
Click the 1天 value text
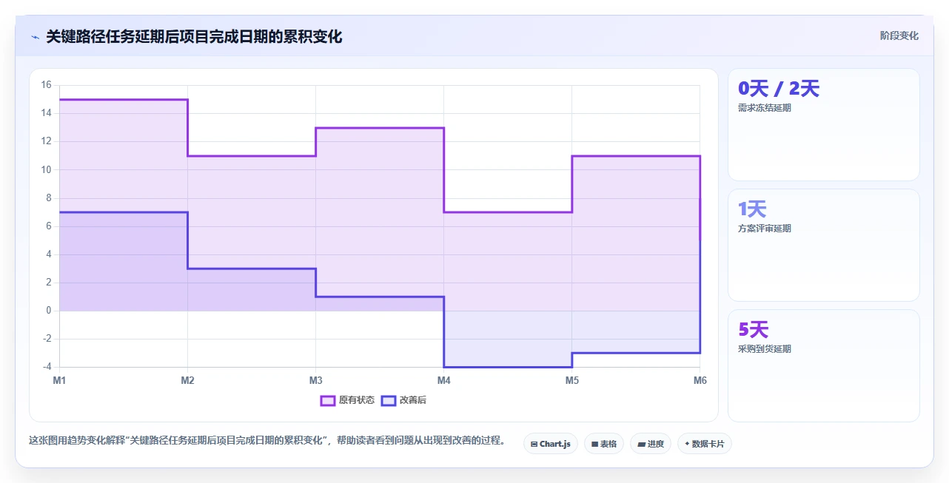752,209
